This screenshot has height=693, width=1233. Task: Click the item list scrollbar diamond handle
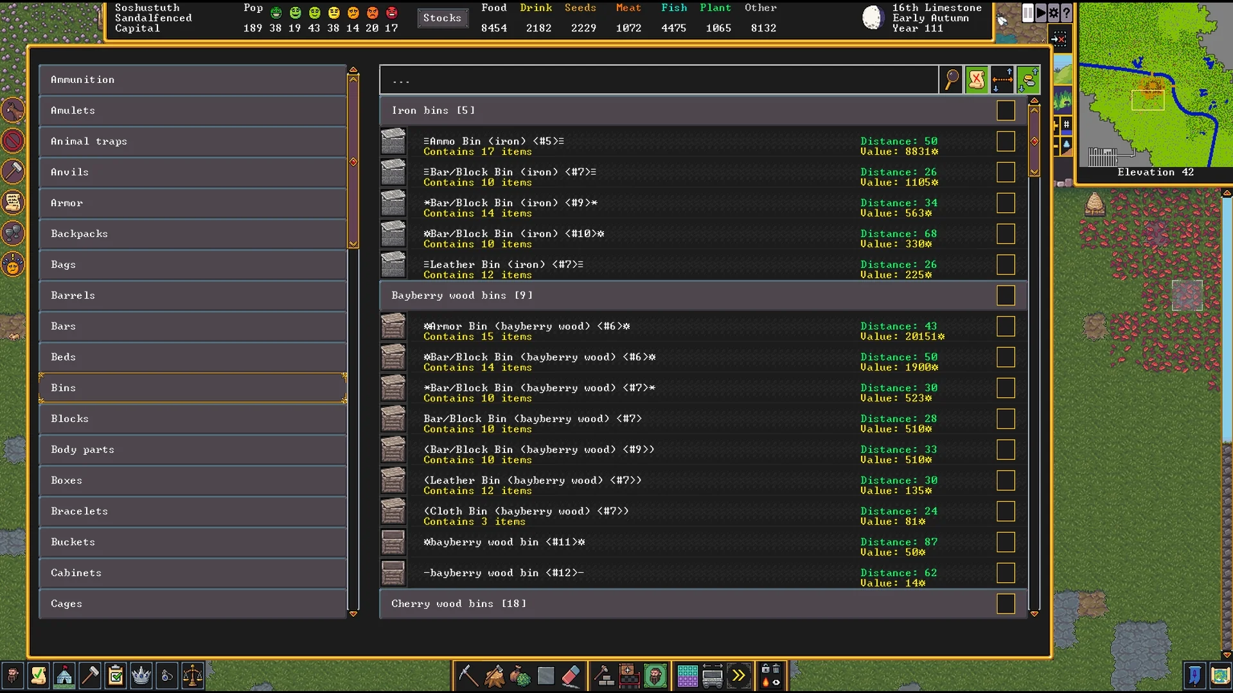1034,141
